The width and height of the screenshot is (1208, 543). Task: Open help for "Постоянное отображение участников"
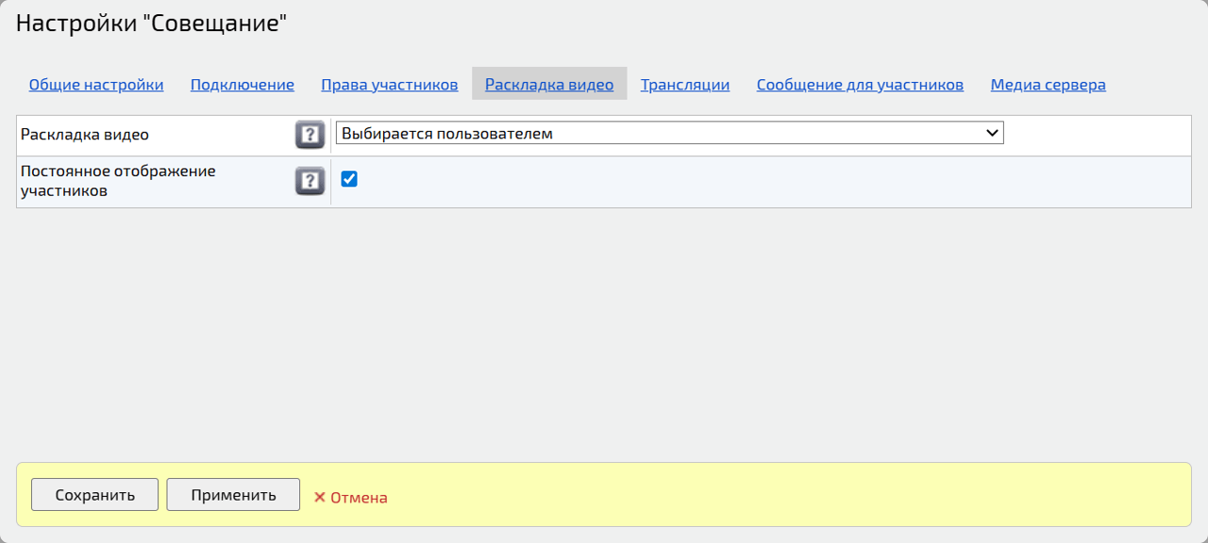click(309, 180)
